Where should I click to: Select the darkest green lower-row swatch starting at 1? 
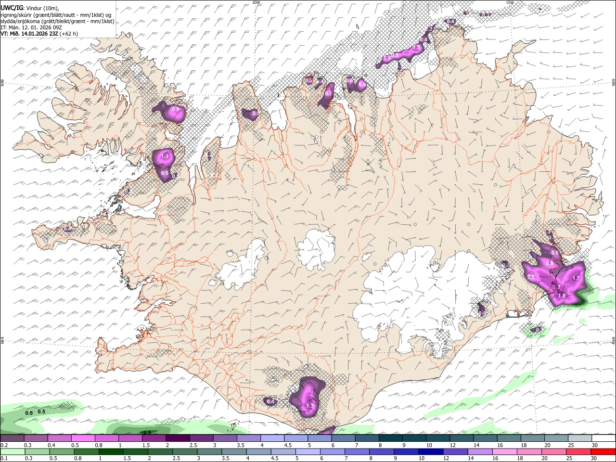[x=111, y=452]
